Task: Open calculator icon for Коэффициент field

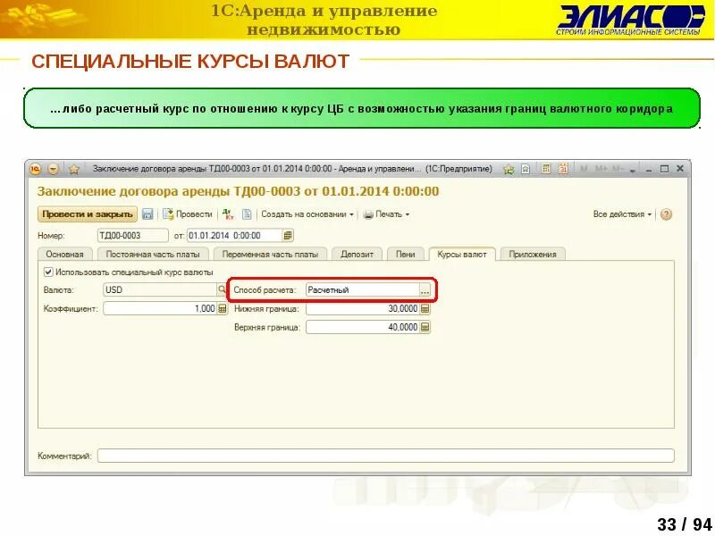Action: [x=222, y=308]
